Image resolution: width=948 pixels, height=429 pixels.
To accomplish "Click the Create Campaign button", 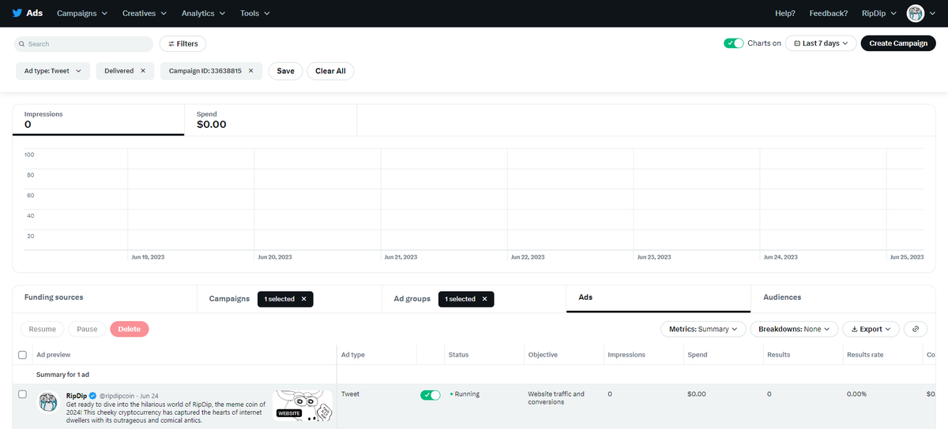I will coord(898,43).
